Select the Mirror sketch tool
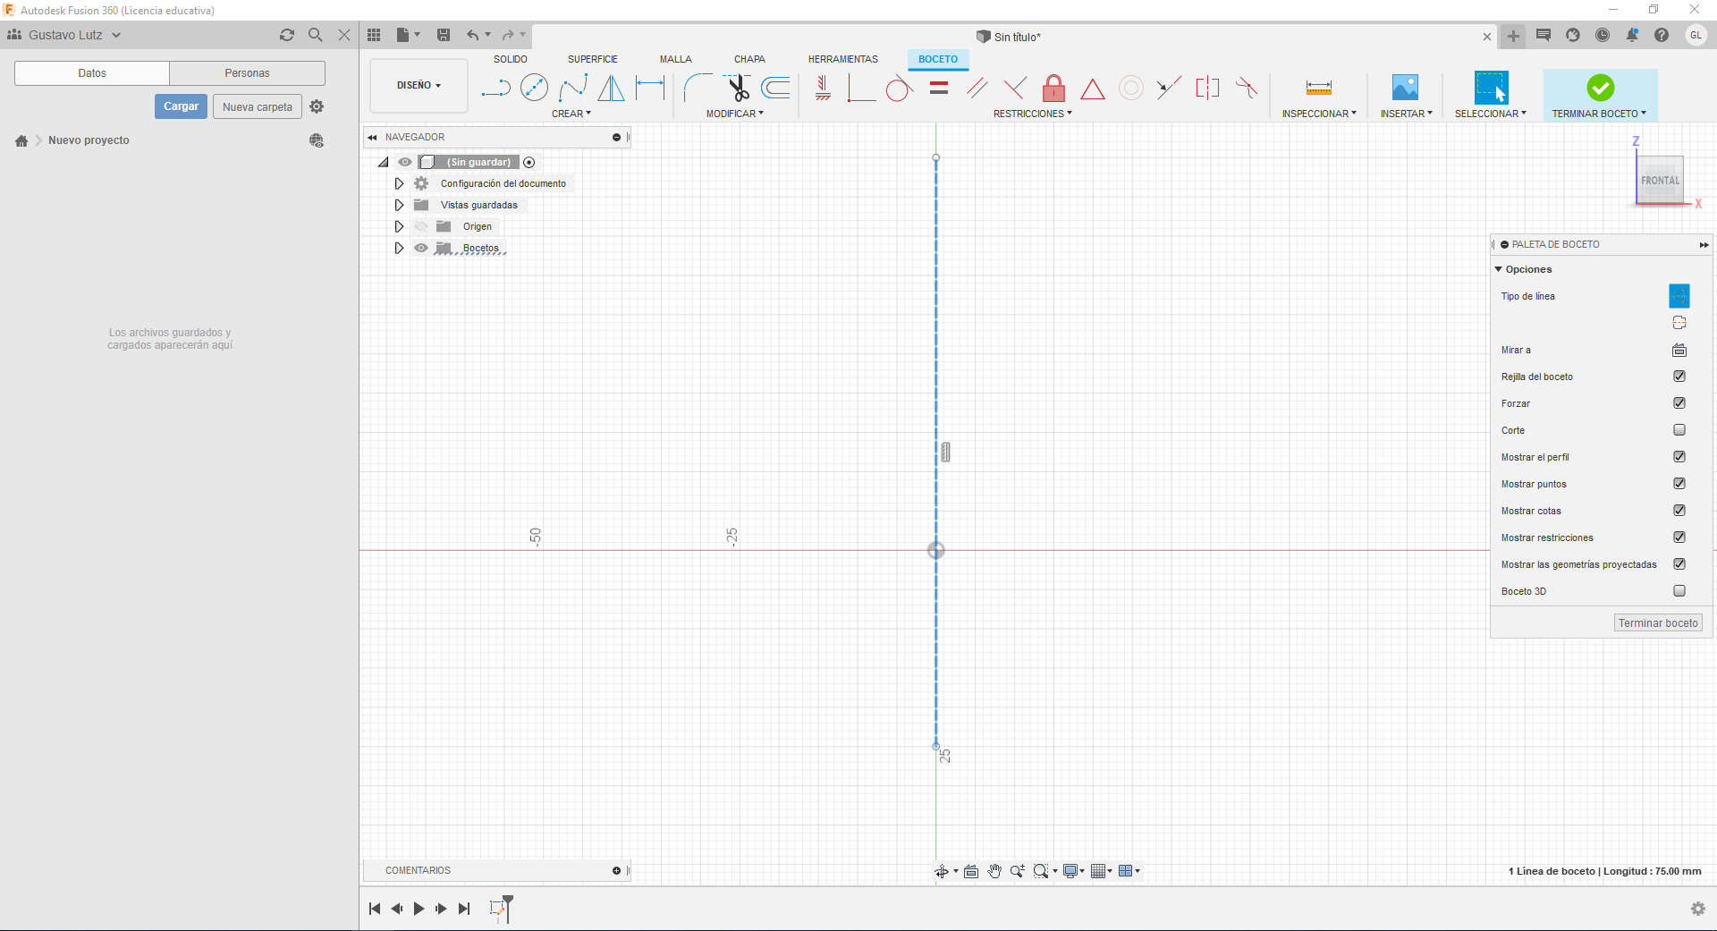Viewport: 1717px width, 931px height. coord(612,88)
